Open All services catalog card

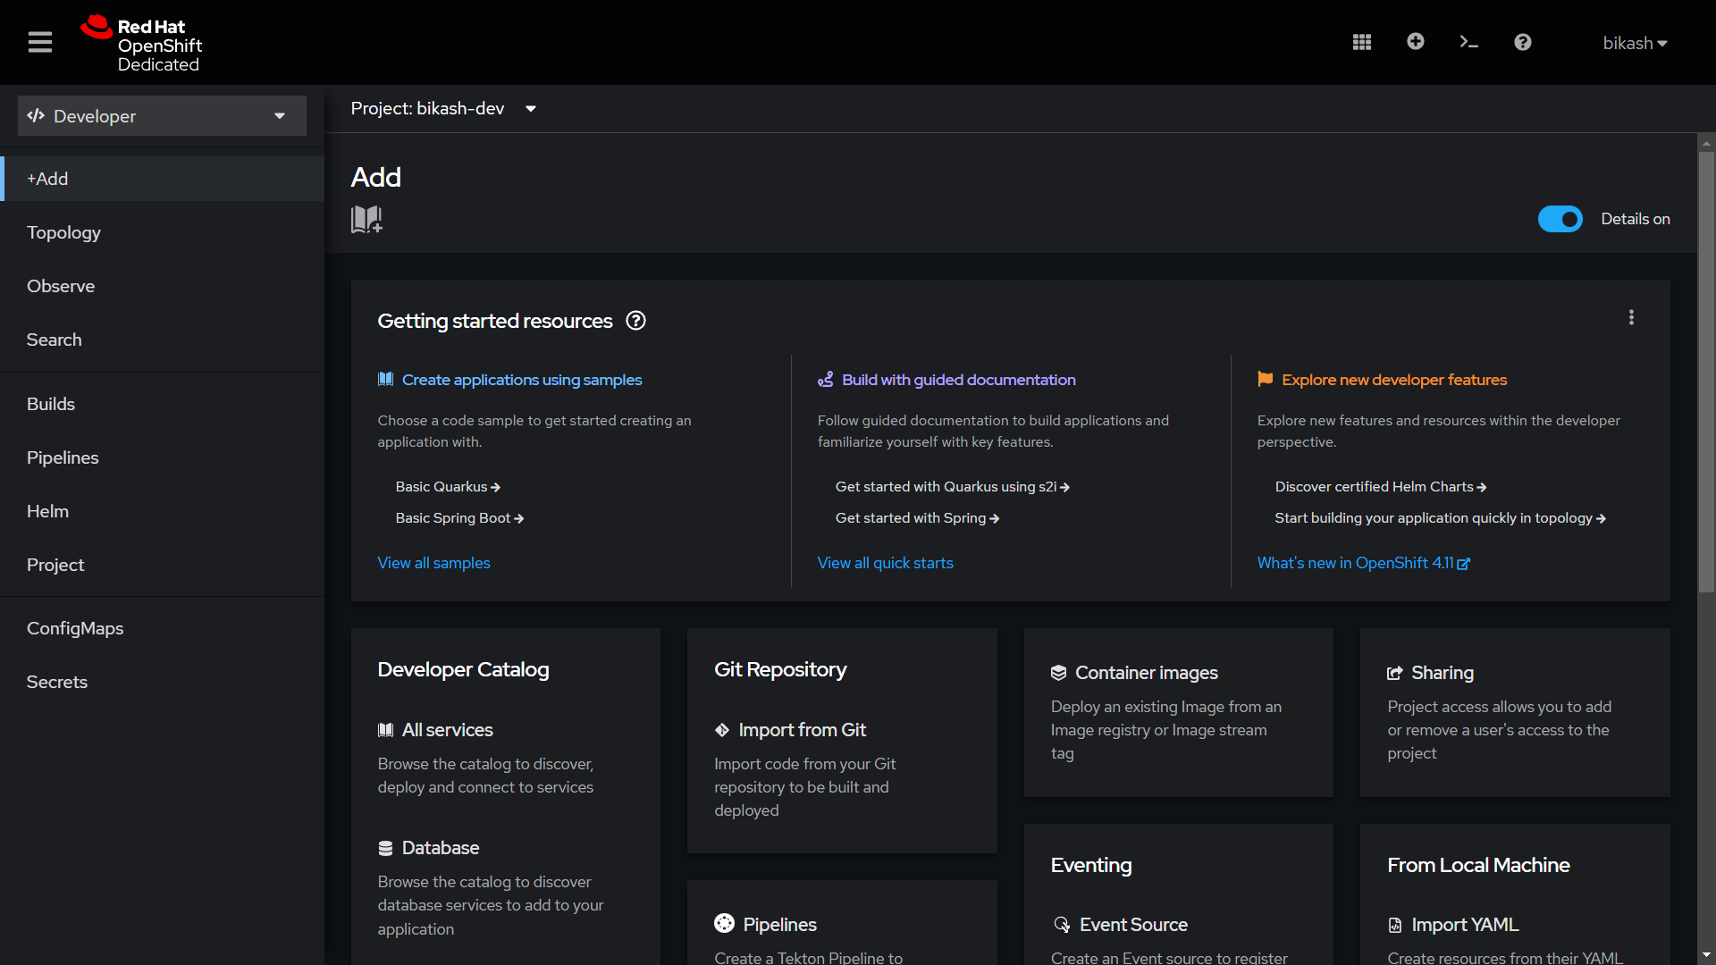(x=447, y=730)
